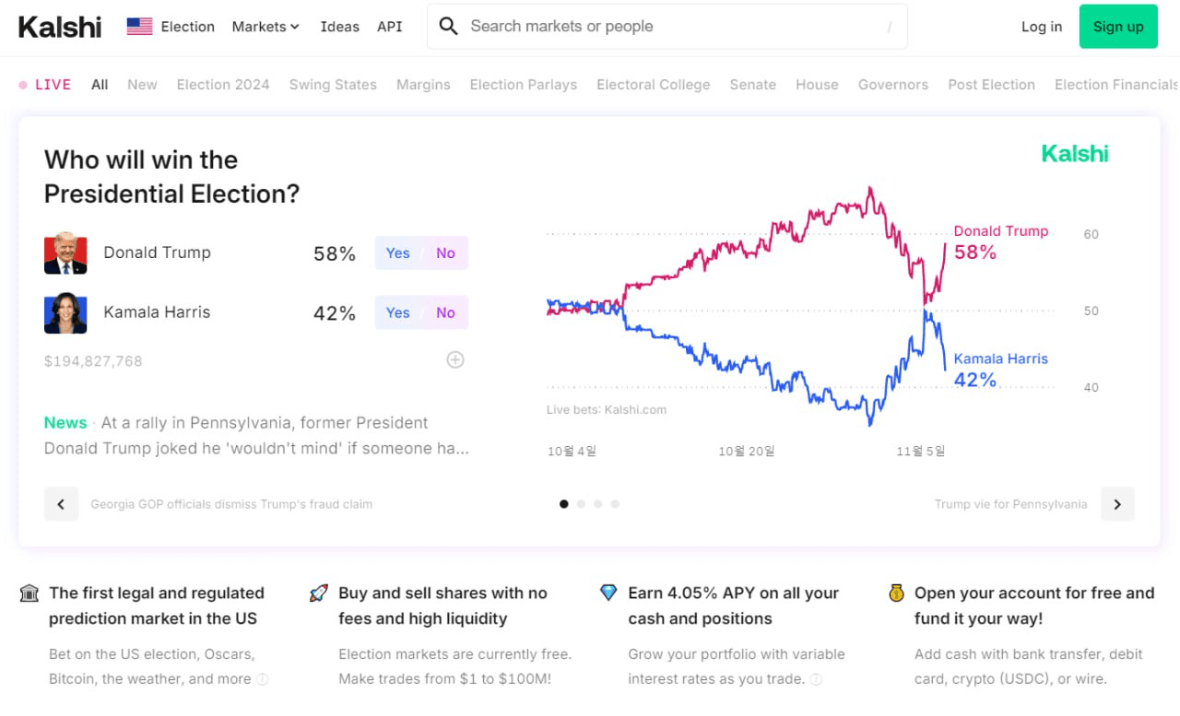
Task: Click the plus circle icon under candidates
Action: (455, 360)
